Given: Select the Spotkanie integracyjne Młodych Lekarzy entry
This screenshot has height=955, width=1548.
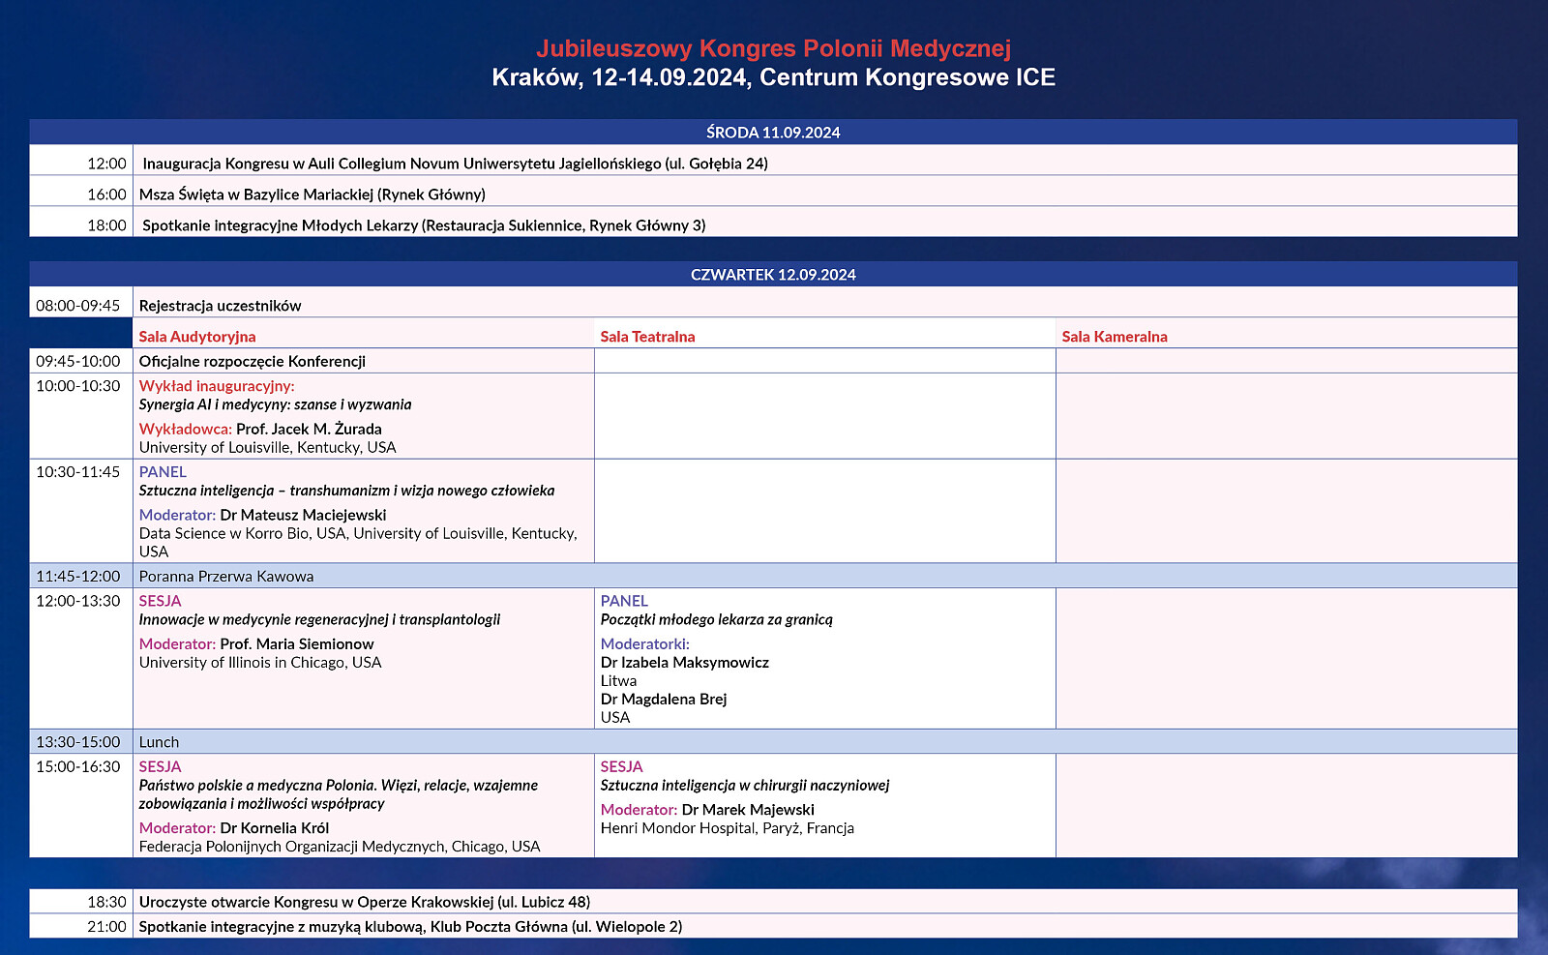Looking at the screenshot, I should (424, 225).
